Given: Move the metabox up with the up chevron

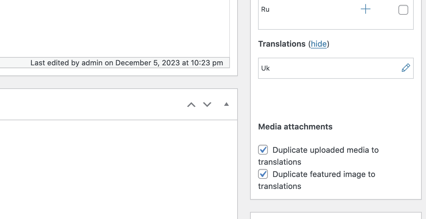Looking at the screenshot, I should pos(191,105).
